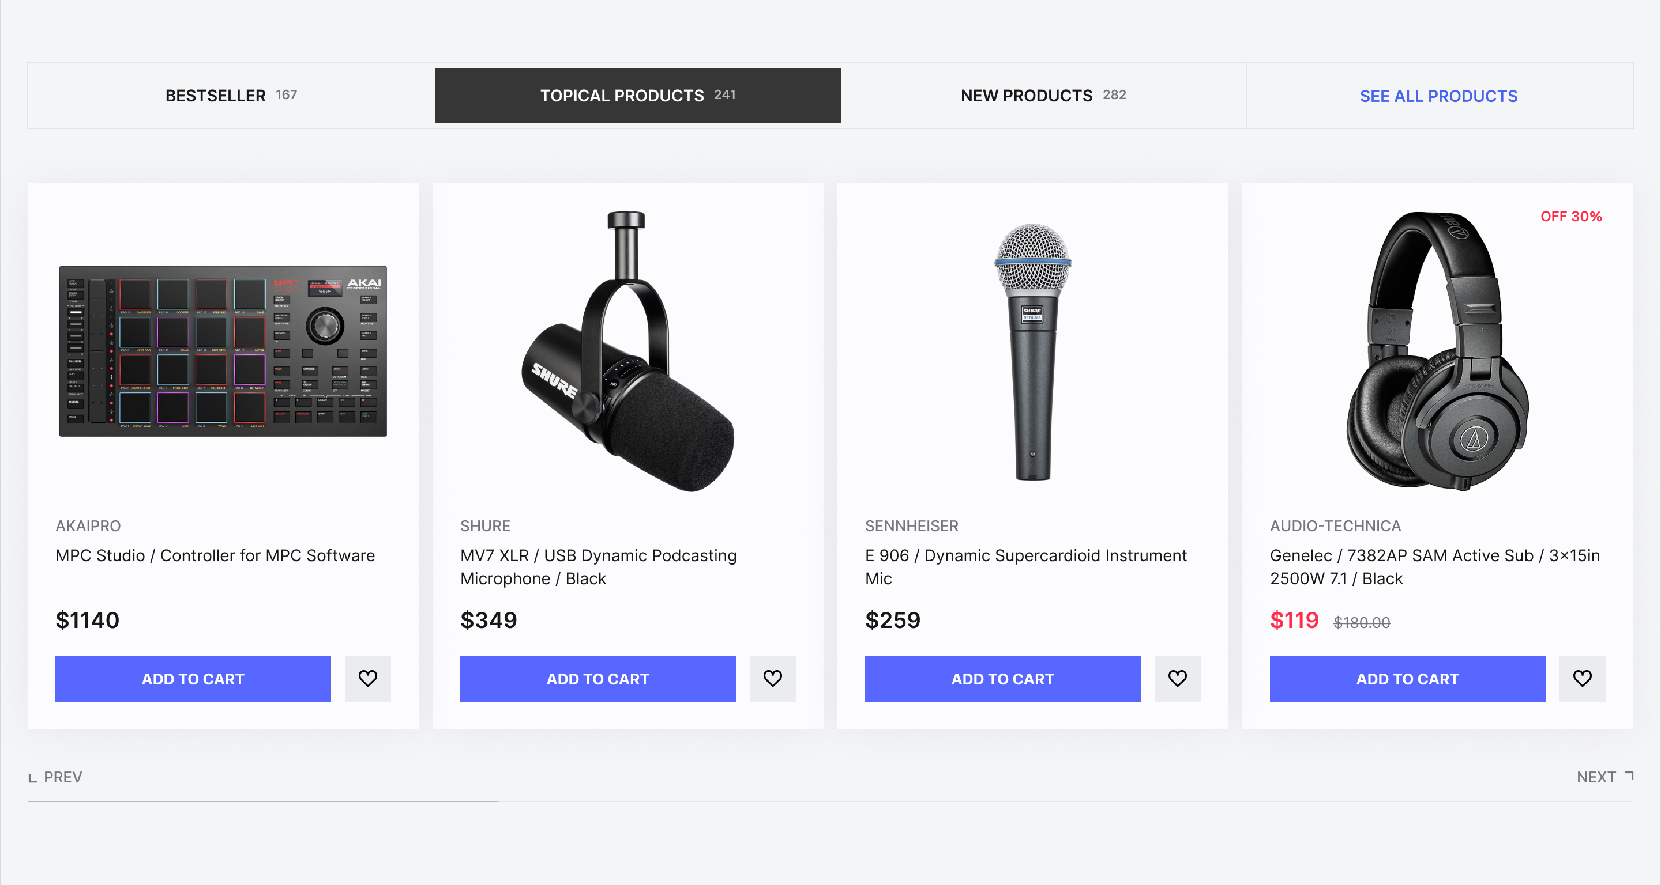Click heart icon for Shure MV7 microphone
The width and height of the screenshot is (1661, 885).
click(772, 678)
